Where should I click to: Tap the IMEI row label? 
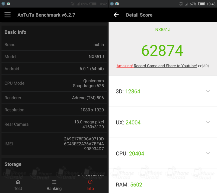click(x=9, y=144)
